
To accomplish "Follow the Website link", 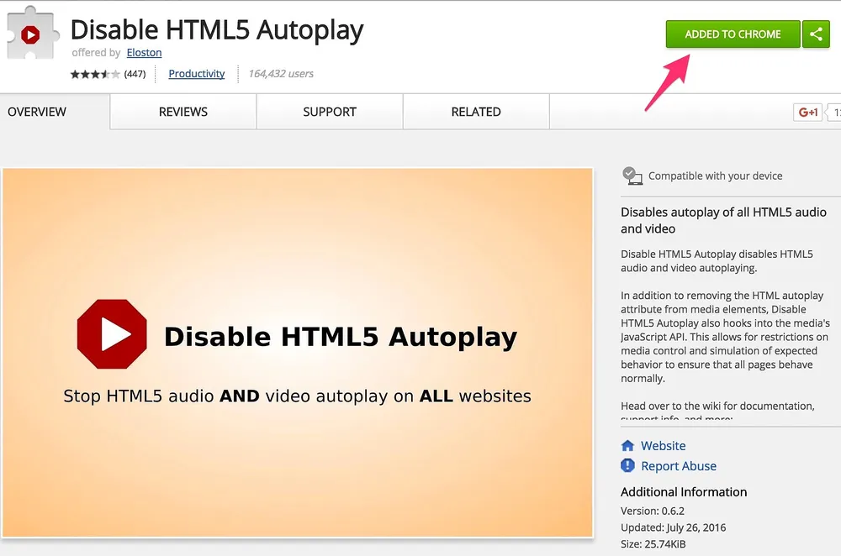I will coord(663,446).
